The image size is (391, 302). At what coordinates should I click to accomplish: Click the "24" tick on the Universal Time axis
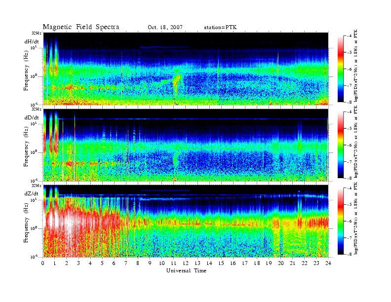(x=328, y=263)
